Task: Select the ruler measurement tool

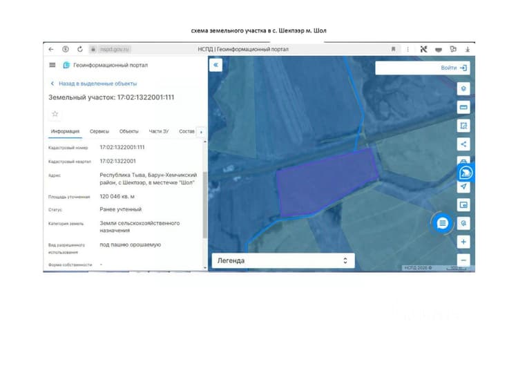Action: coord(463,107)
